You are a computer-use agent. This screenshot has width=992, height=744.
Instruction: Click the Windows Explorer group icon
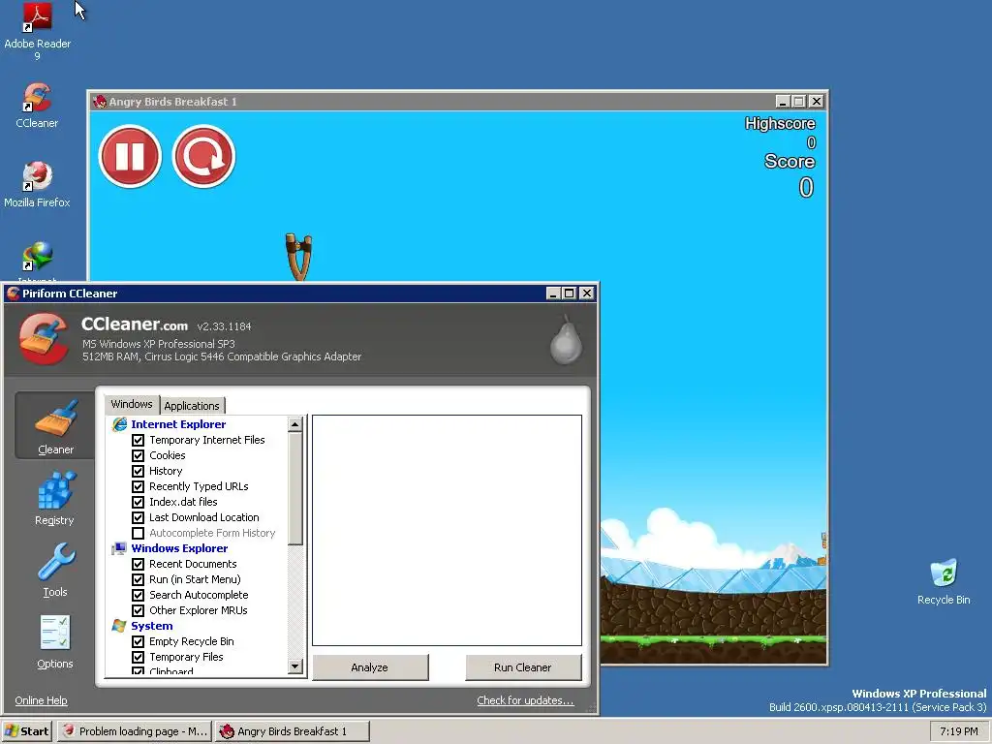coord(119,548)
